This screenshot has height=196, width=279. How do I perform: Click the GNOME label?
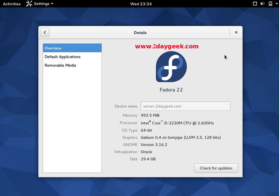click(130, 145)
